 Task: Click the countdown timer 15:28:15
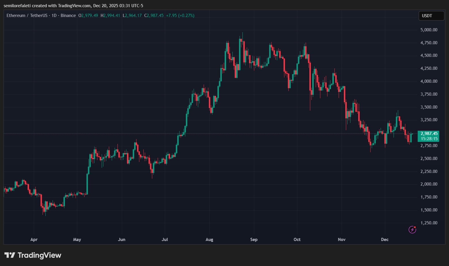pyautogui.click(x=428, y=138)
